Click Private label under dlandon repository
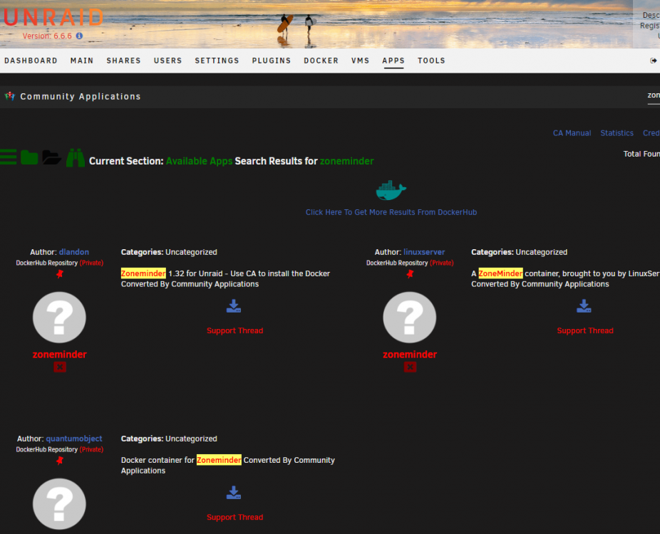 (92, 263)
